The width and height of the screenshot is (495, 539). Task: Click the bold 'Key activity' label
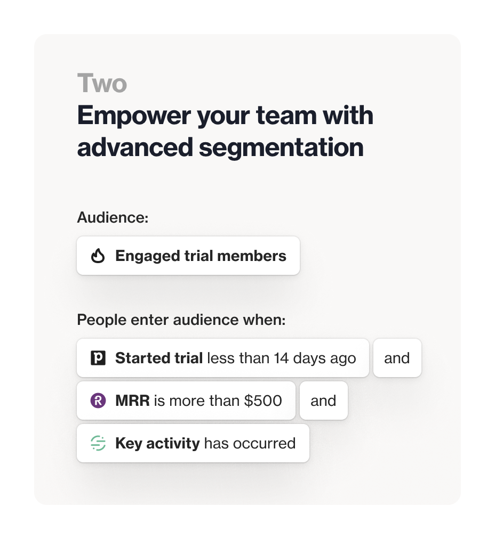157,443
